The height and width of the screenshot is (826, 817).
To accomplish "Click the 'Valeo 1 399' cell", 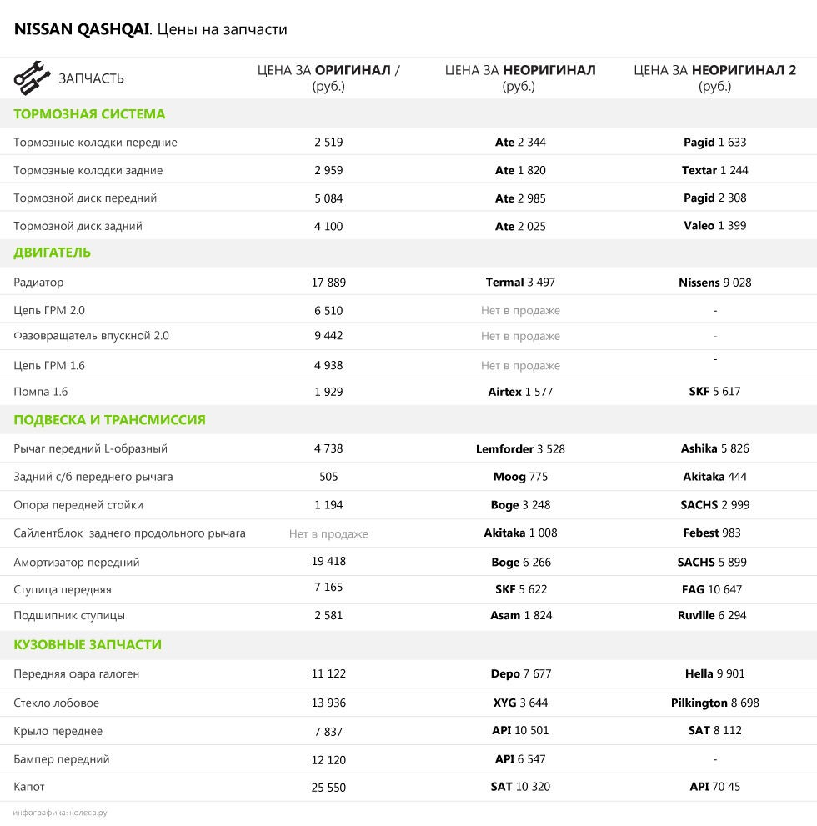I will (x=714, y=226).
